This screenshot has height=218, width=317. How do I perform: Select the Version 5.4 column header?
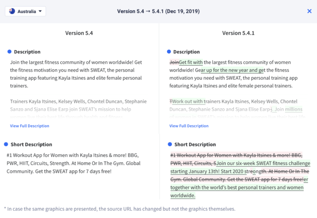(x=79, y=33)
